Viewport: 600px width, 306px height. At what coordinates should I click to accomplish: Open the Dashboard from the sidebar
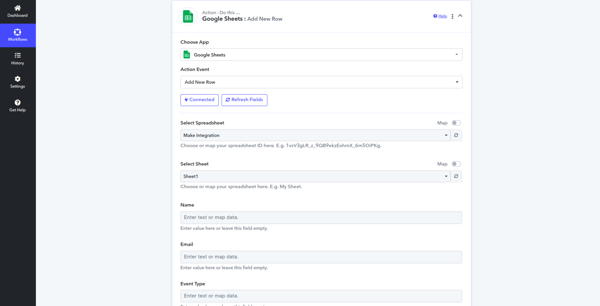18,12
